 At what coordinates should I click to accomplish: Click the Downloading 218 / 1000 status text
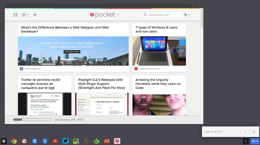click(x=69, y=120)
